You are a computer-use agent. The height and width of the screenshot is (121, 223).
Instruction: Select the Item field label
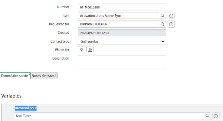[x=66, y=16]
